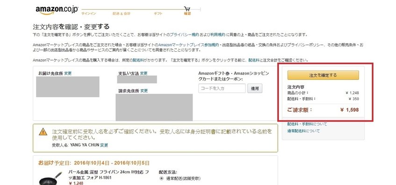The image size is (396, 185).
Task: Click the shopping cart progress icon
Action: pyautogui.click(x=187, y=9)
